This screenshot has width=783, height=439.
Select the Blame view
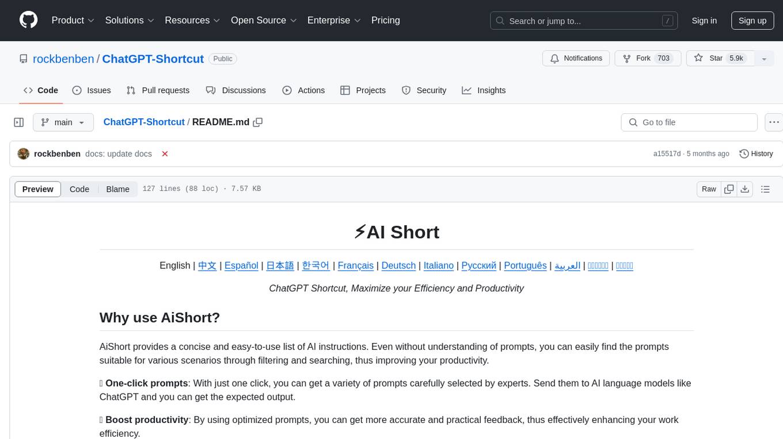coord(117,189)
